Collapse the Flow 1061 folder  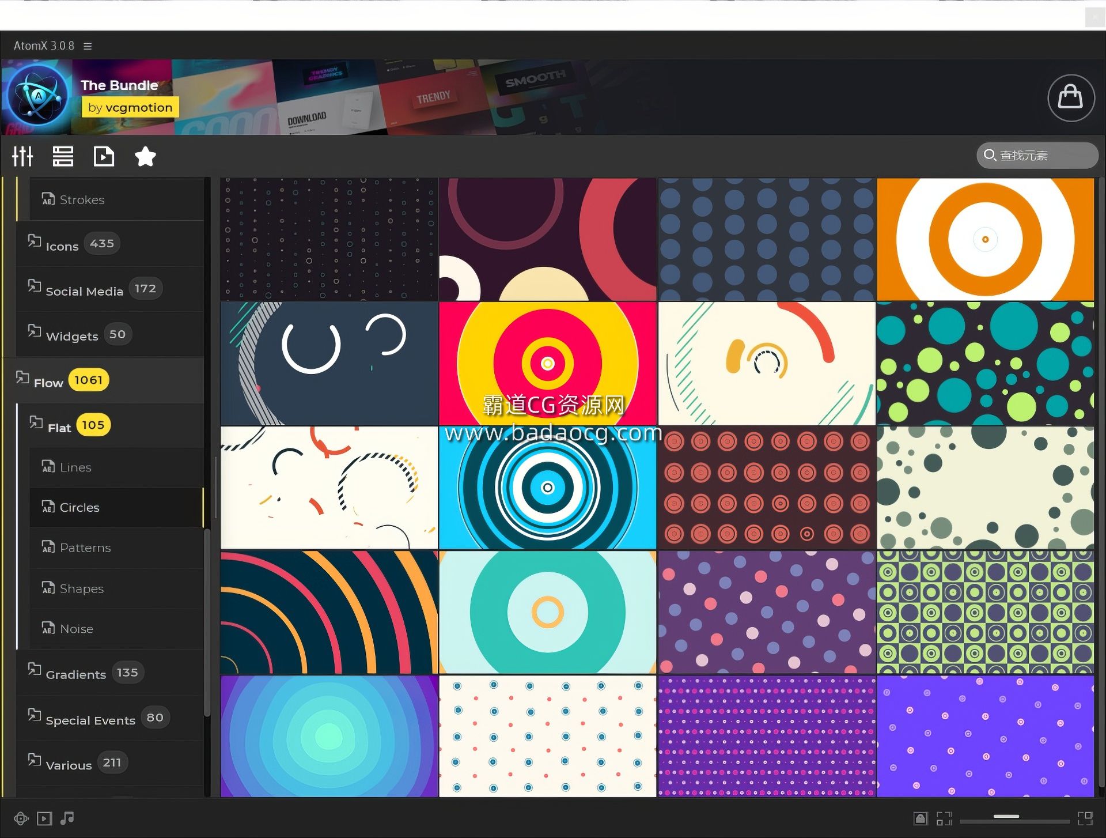(x=104, y=380)
